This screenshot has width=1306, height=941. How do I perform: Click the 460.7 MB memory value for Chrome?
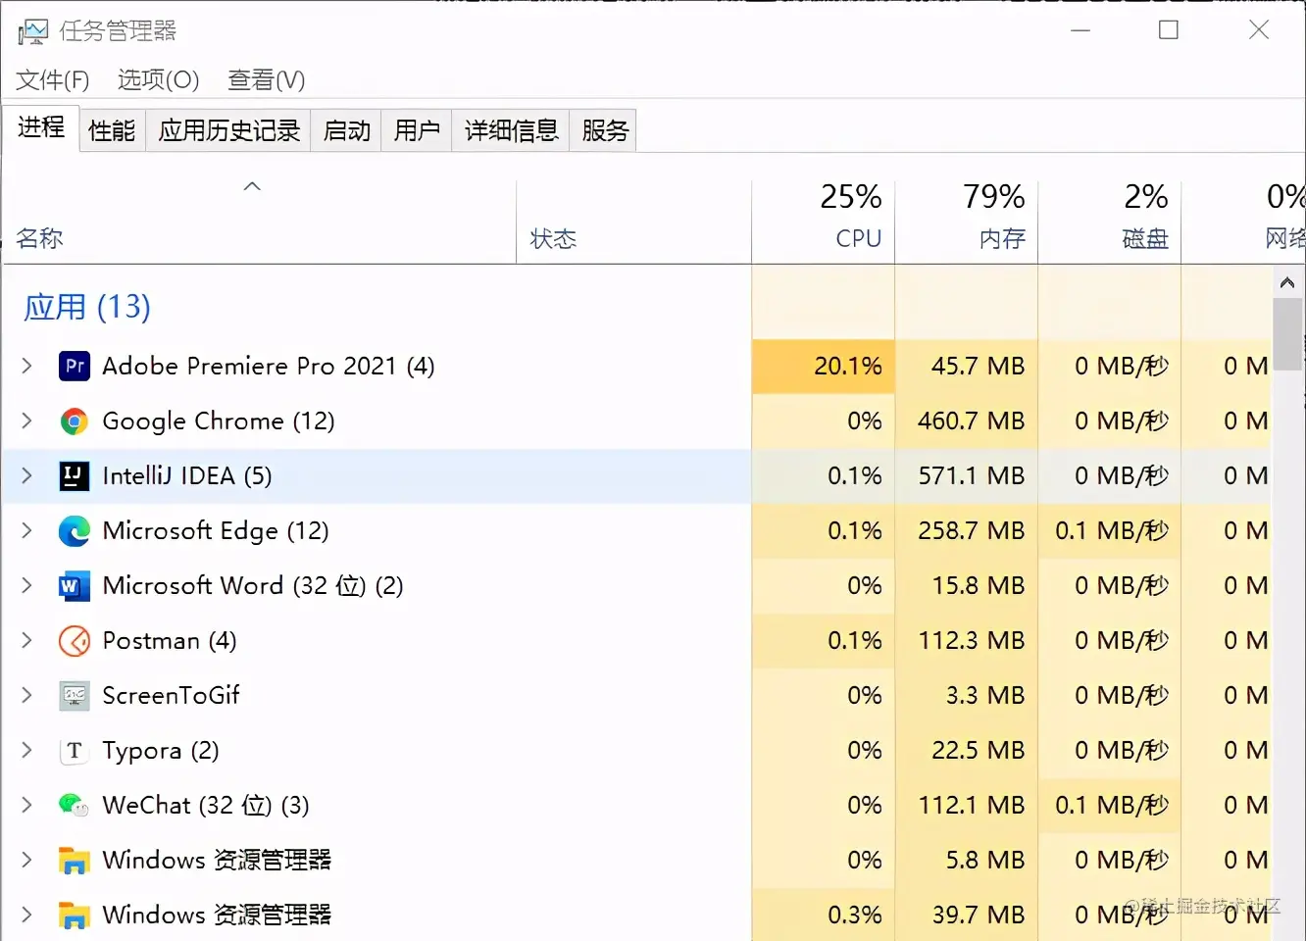coord(972,421)
